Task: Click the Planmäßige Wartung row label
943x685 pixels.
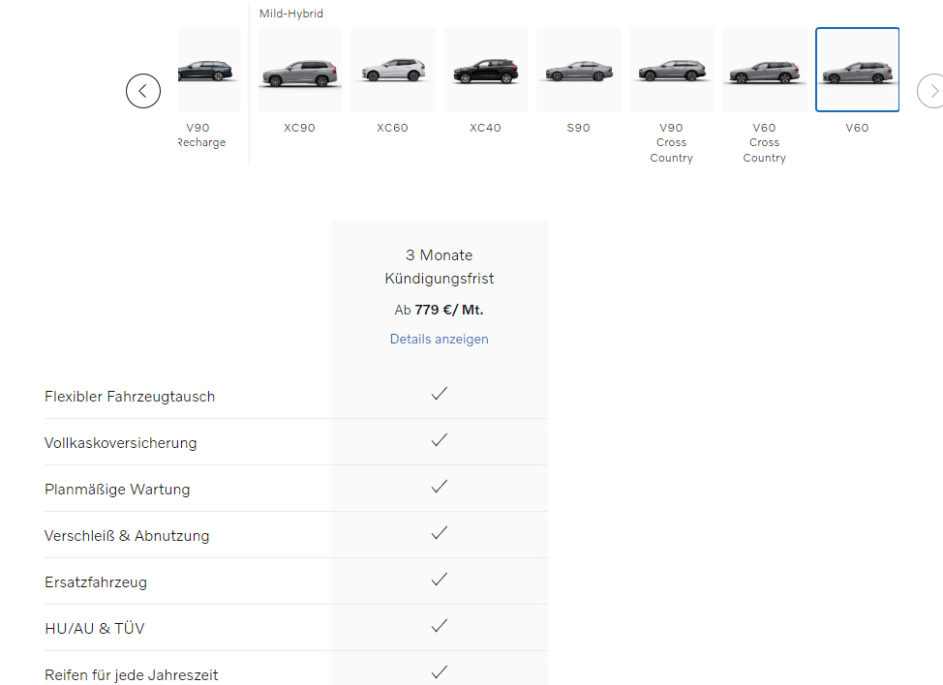Action: coord(117,490)
